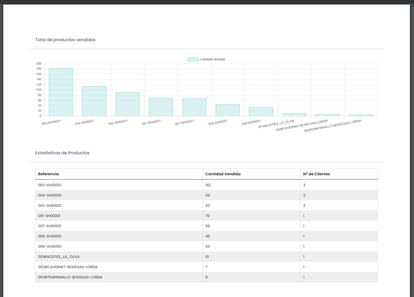Click the Total de productos vendidos heading
Image resolution: width=414 pixels, height=297 pixels.
pos(65,40)
